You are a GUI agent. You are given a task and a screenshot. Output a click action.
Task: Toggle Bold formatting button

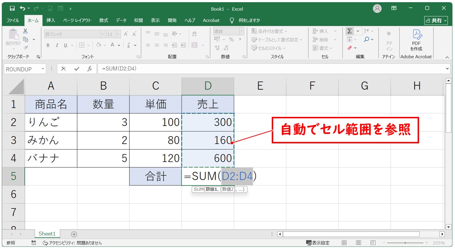(48, 45)
